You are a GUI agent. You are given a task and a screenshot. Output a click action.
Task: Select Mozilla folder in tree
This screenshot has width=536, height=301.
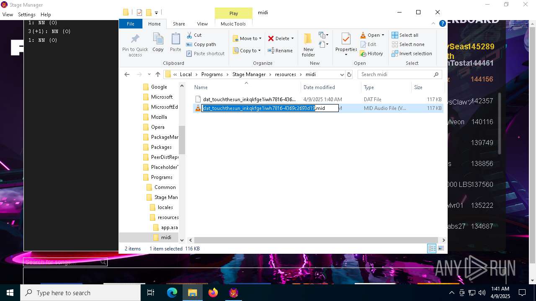click(x=159, y=117)
